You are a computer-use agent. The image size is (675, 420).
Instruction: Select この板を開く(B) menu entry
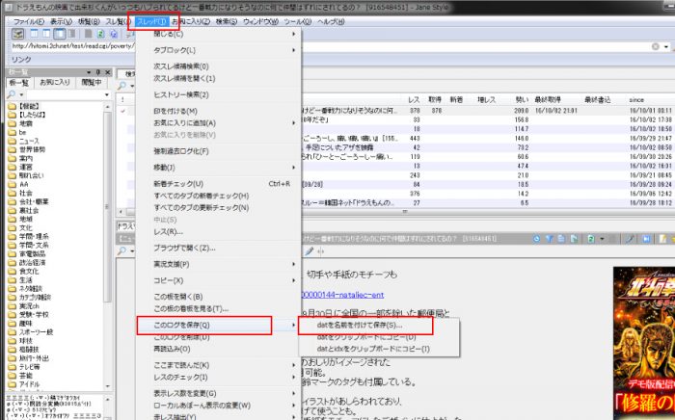point(218,297)
